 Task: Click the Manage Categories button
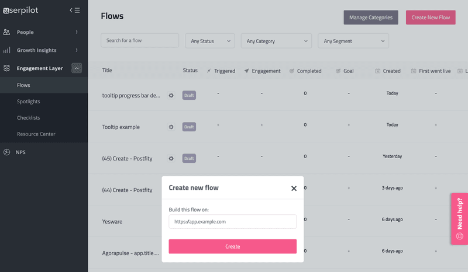pos(371,18)
